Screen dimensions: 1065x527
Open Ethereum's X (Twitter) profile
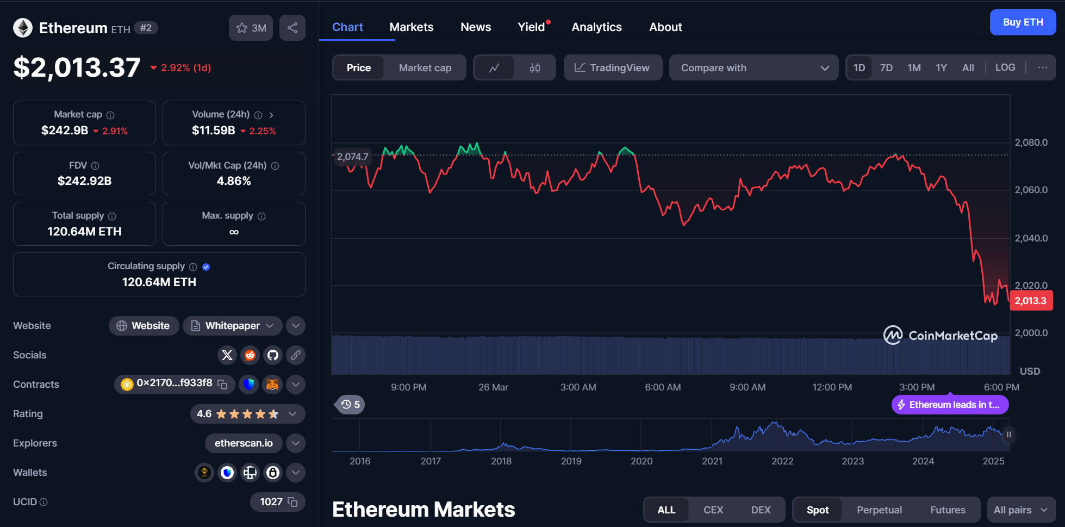[227, 355]
